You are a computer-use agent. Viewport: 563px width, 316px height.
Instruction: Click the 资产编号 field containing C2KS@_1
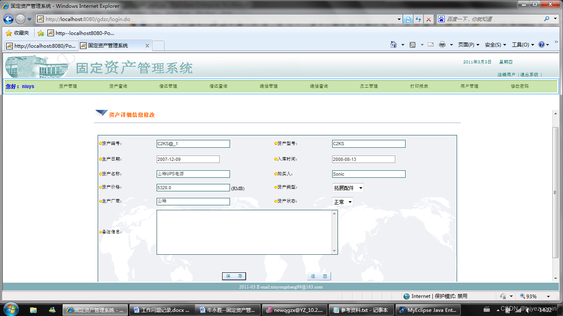193,144
